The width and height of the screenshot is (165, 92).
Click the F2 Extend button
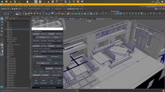(49, 60)
